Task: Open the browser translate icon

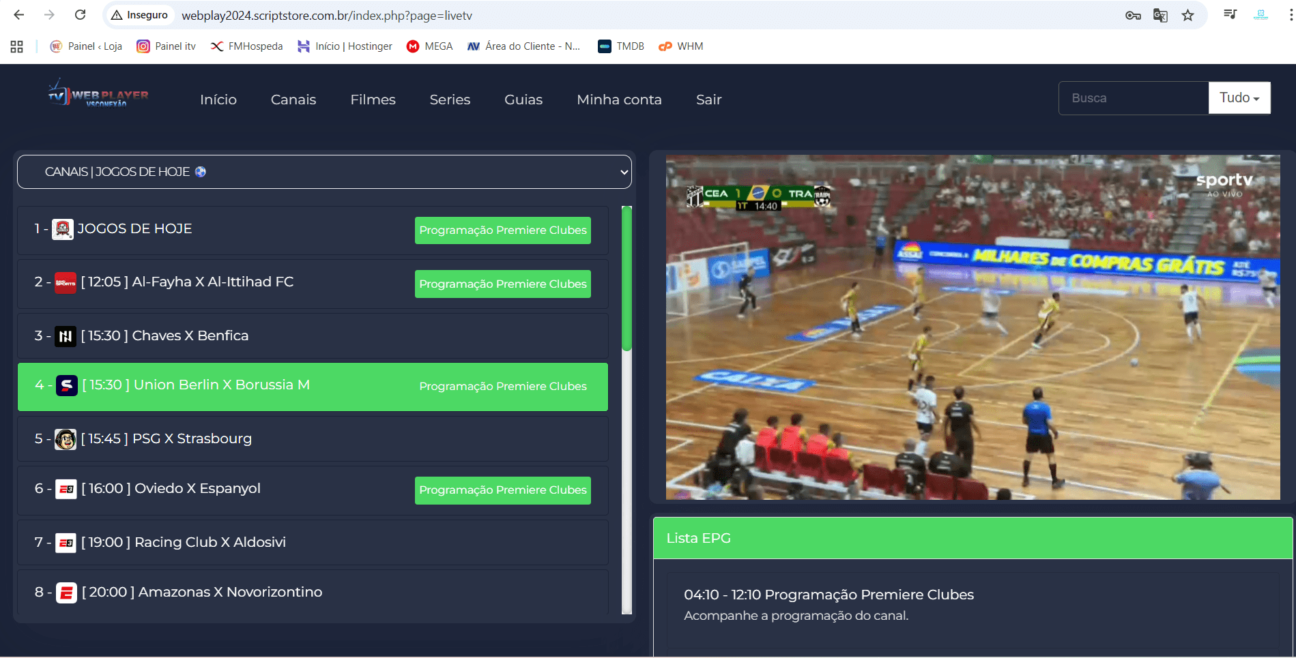Action: (x=1160, y=15)
